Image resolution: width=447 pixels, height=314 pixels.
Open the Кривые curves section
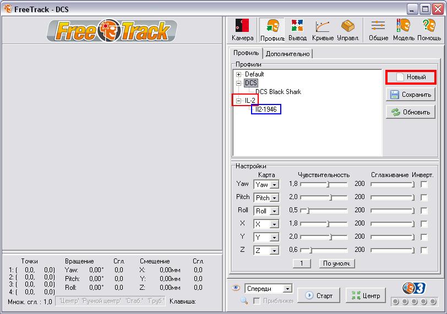pos(323,30)
